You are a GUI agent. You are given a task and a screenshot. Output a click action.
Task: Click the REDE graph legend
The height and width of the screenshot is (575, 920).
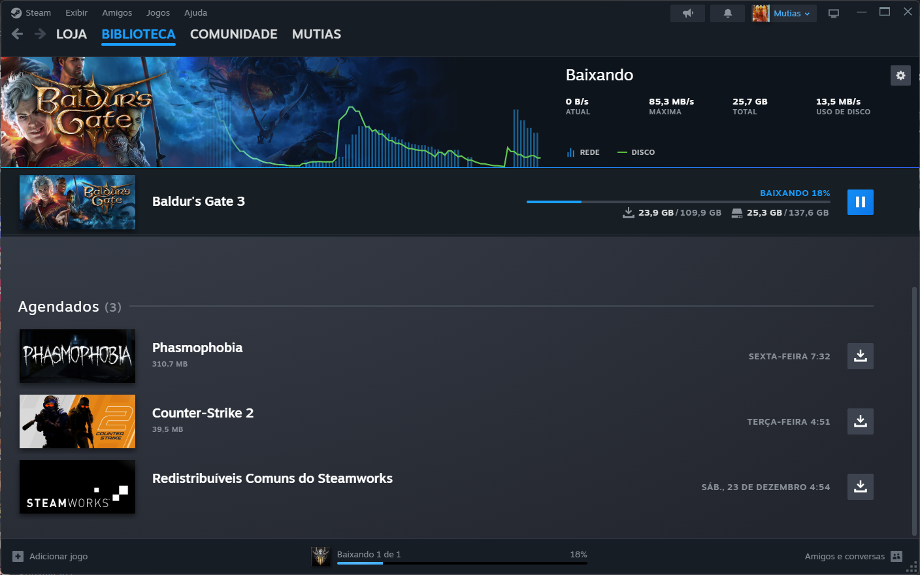click(583, 152)
